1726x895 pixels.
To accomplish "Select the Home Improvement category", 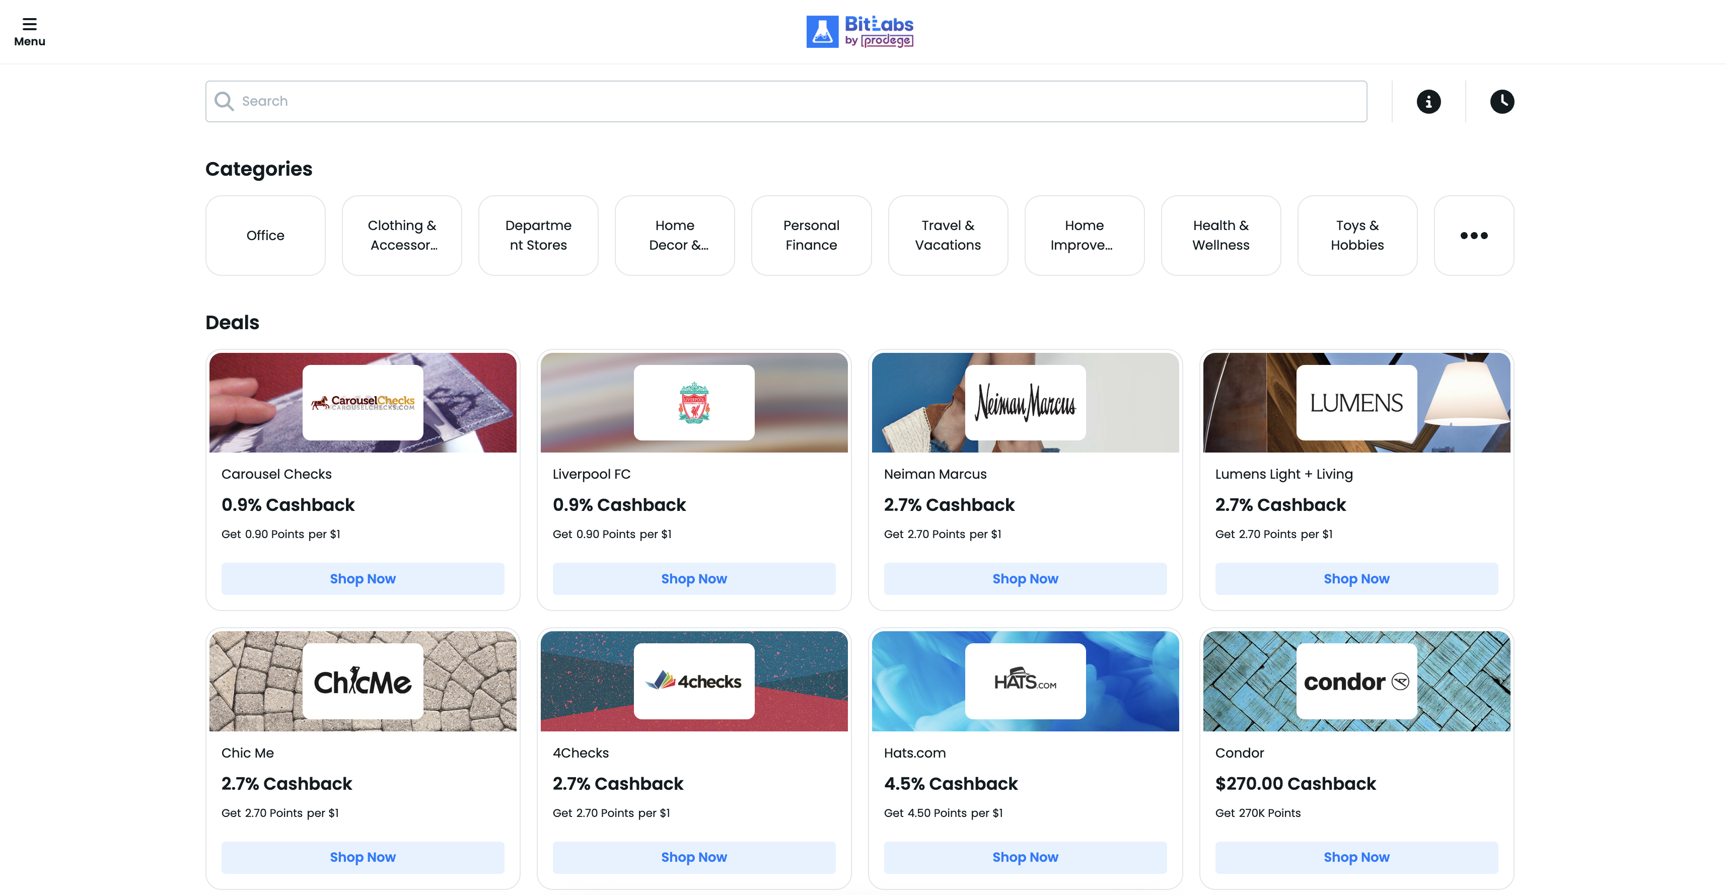I will [1084, 235].
